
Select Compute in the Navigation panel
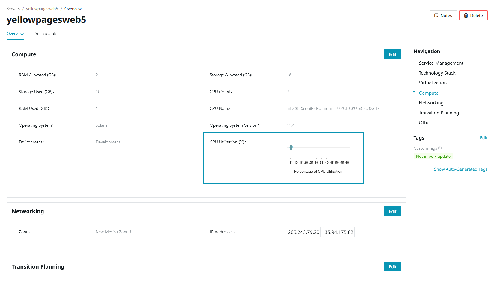pyautogui.click(x=428, y=93)
